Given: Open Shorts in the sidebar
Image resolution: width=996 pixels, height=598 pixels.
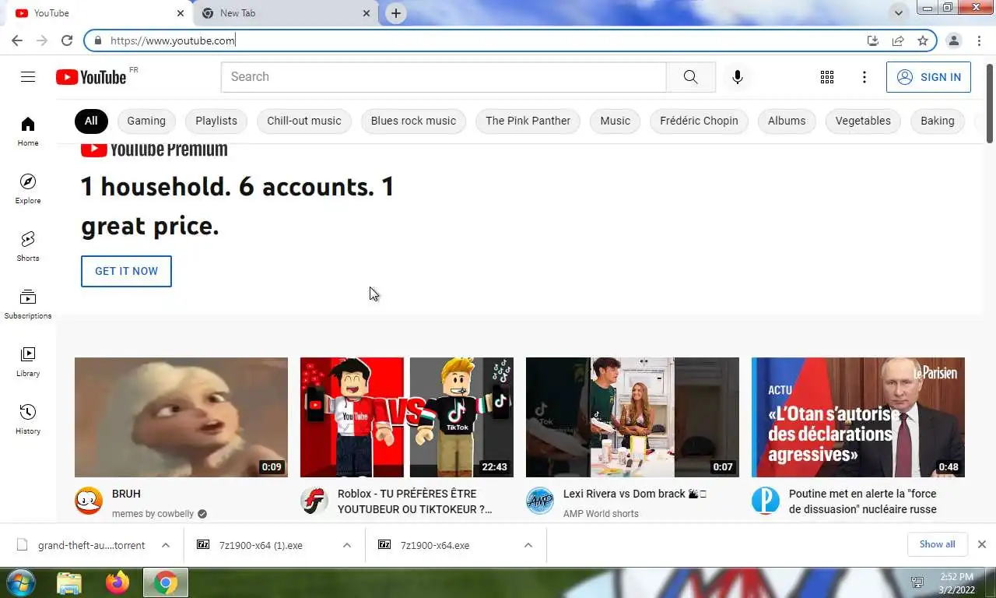Looking at the screenshot, I should tap(28, 246).
